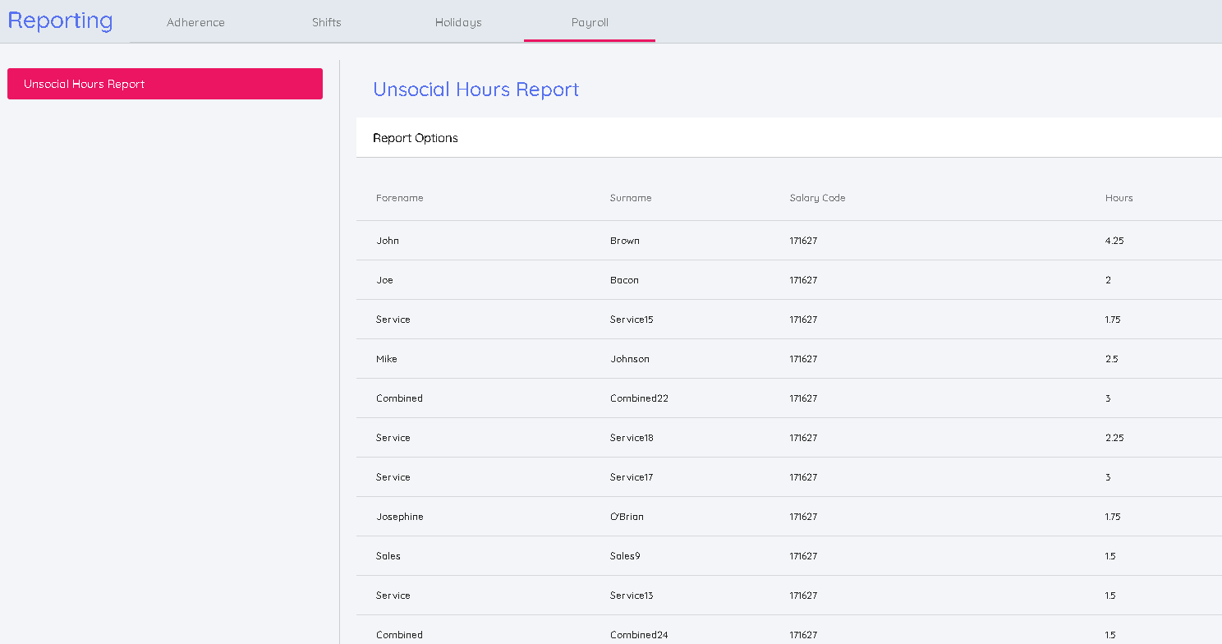Screen dimensions: 1222x644
Task: Sort by Surname column header
Action: coord(631,198)
